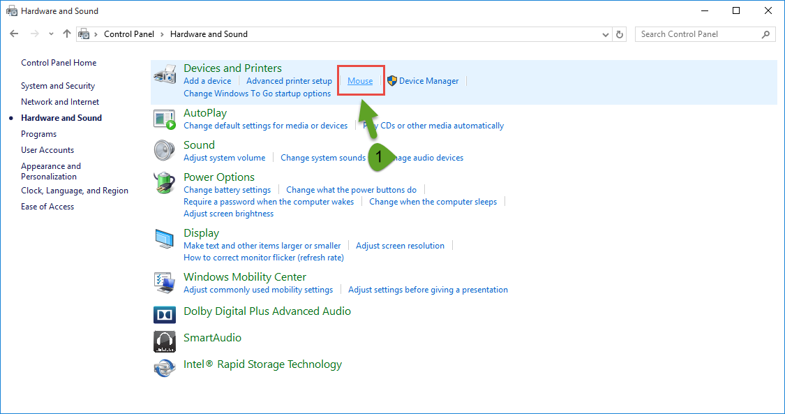Viewport: 785px width, 414px height.
Task: Open Devices and Printers via its printer icon
Action: click(165, 74)
